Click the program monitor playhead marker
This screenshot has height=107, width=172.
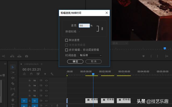pos(165,48)
